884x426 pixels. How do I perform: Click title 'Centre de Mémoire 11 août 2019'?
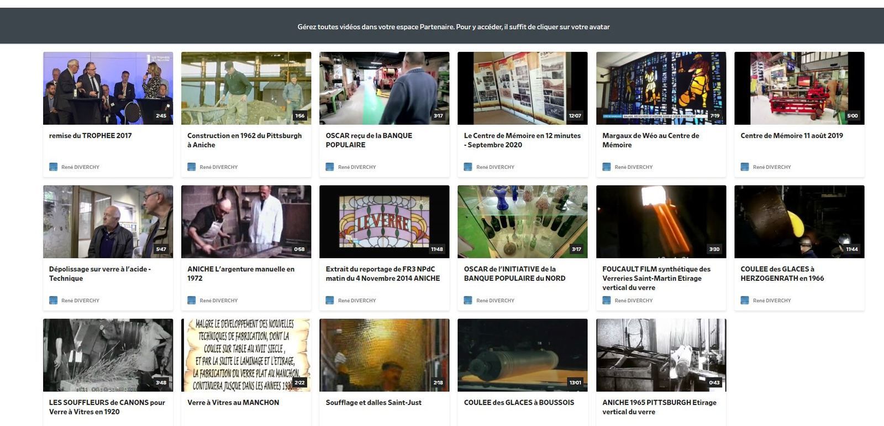click(x=792, y=136)
